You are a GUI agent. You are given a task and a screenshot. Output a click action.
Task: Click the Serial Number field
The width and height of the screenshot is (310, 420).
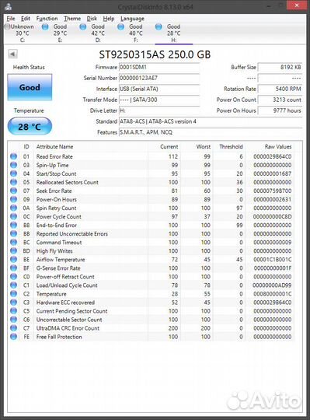pos(159,78)
